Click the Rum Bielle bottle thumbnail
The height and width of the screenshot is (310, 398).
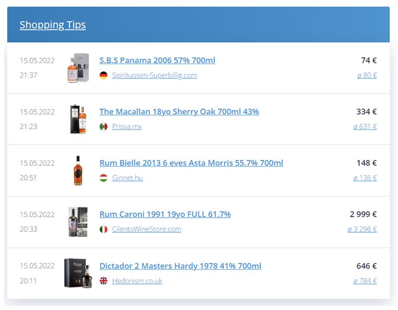78,171
